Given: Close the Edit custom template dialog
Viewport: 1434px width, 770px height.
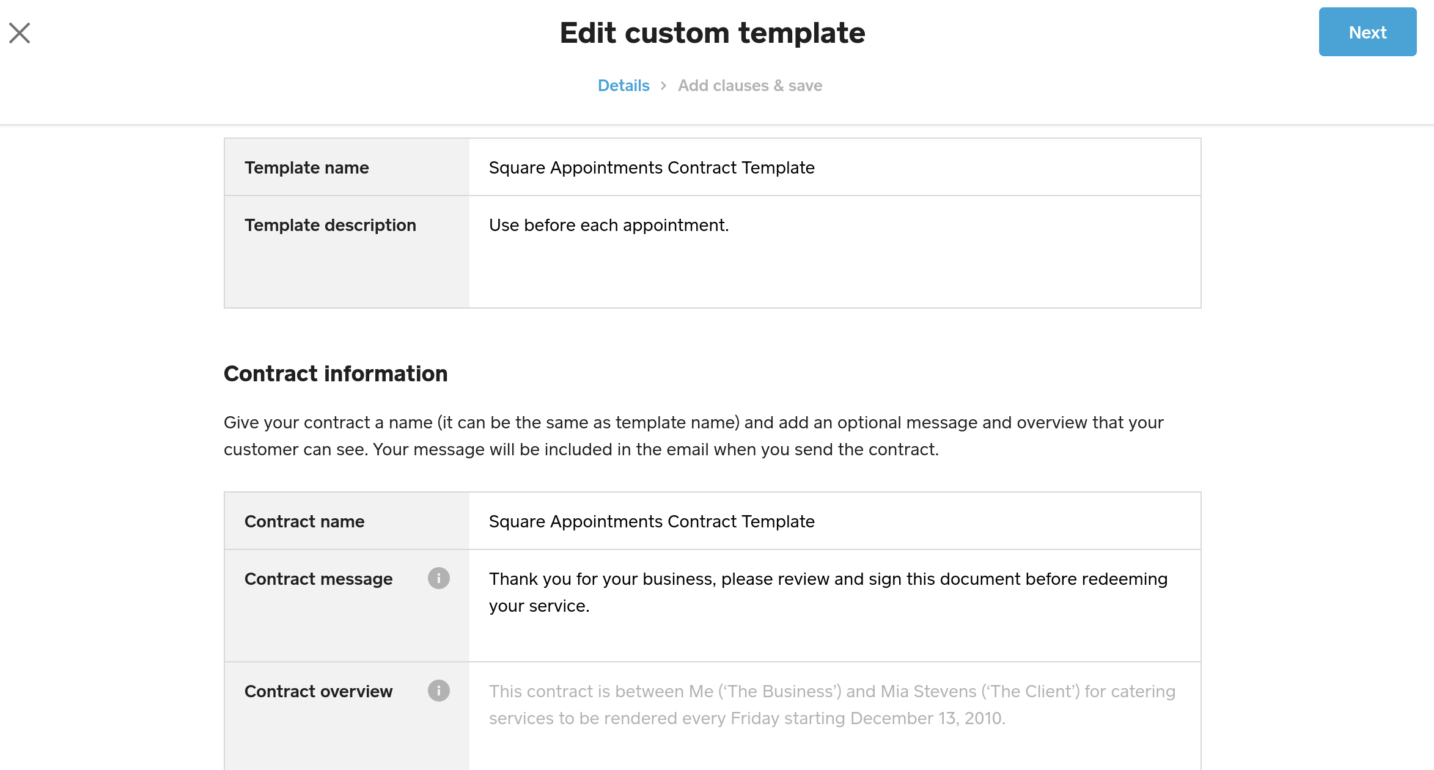Looking at the screenshot, I should pyautogui.click(x=20, y=33).
